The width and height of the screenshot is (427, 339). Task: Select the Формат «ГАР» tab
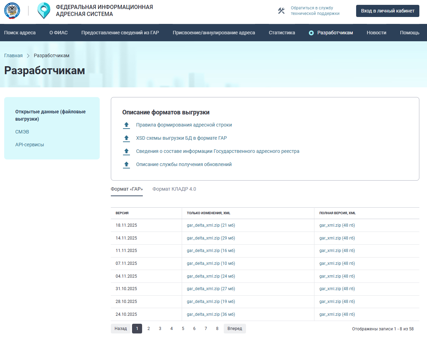click(126, 189)
